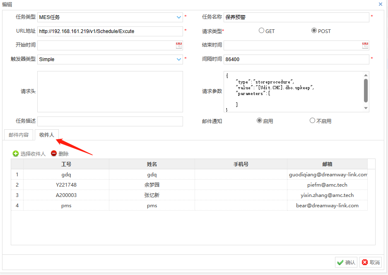Click the URL address input field
This screenshot has height=275, width=388.
pyautogui.click(x=110, y=31)
